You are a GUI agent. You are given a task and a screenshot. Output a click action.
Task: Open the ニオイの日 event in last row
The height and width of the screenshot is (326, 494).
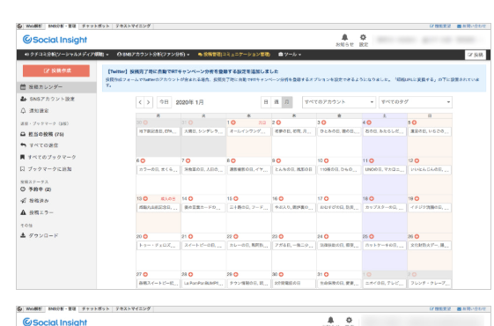coord(384,283)
